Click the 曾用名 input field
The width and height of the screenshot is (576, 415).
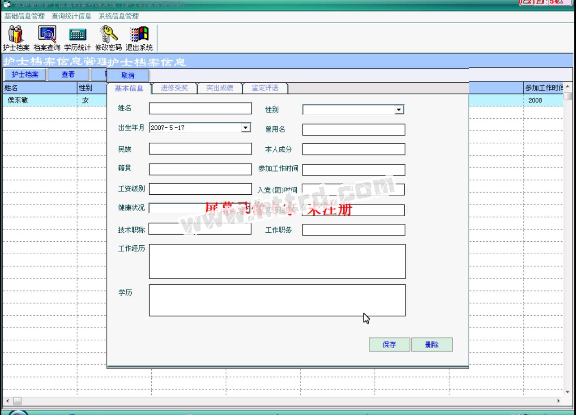point(354,130)
